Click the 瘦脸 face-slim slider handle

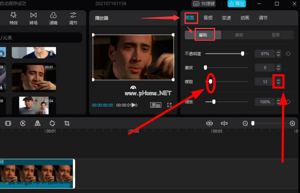tap(211, 81)
